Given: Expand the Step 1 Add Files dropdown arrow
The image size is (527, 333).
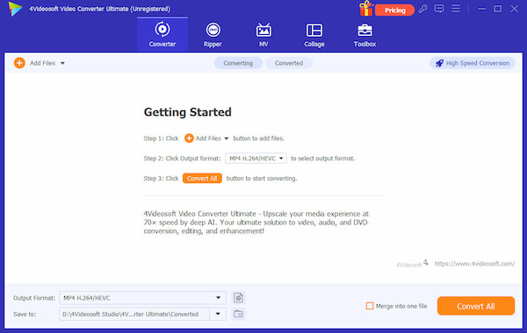Looking at the screenshot, I should point(227,138).
